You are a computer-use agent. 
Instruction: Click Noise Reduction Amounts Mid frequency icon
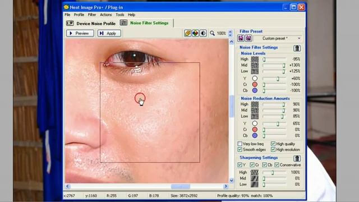pyautogui.click(x=255, y=111)
